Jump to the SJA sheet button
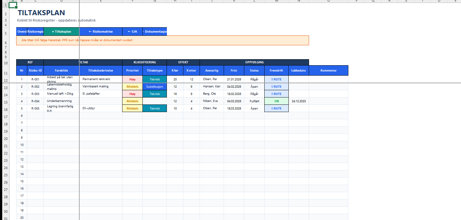This screenshot has height=220, width=461. click(132, 32)
